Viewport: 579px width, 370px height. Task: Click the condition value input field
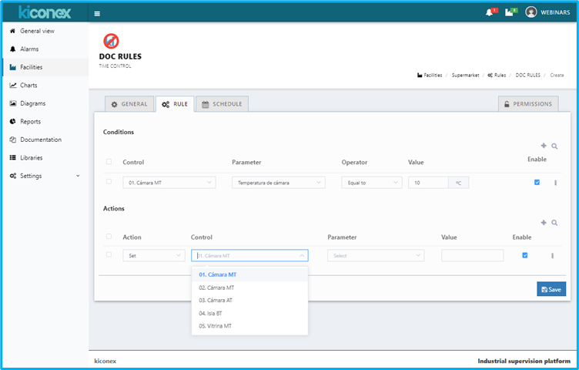point(428,183)
